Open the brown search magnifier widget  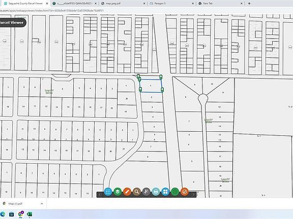pyautogui.click(x=137, y=192)
